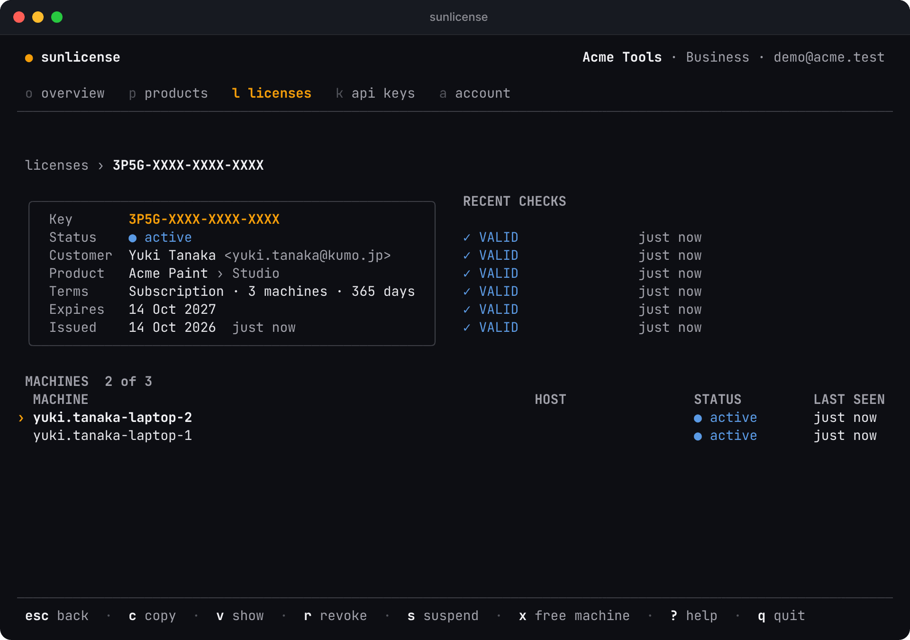Click the last VALID check checkmark icon
910x640 pixels.
pyautogui.click(x=467, y=328)
